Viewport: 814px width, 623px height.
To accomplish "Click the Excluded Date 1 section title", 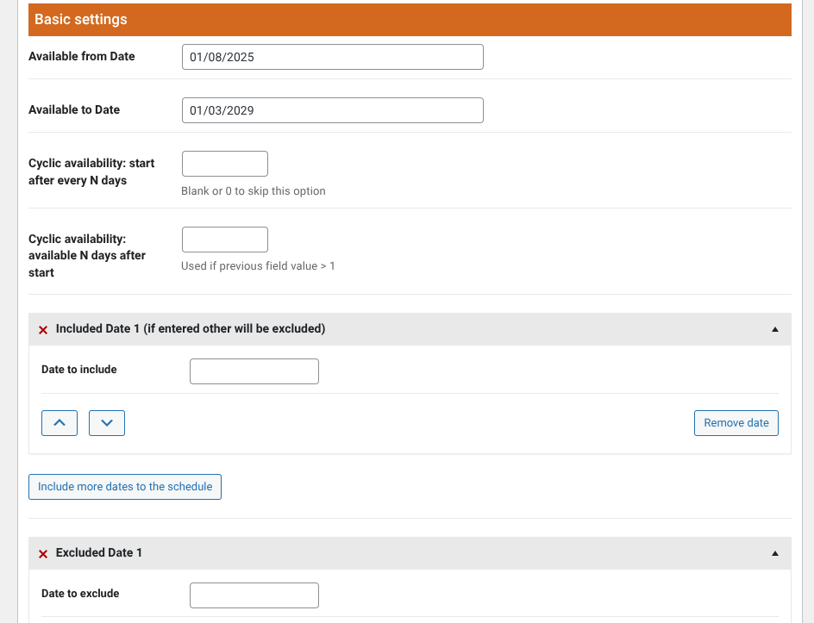I will (x=99, y=553).
